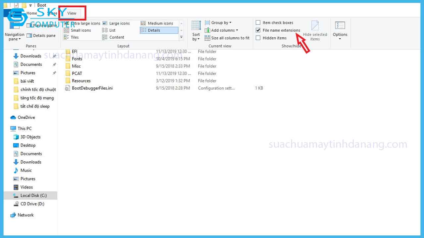Enable Hidden items checkbox

(x=258, y=38)
